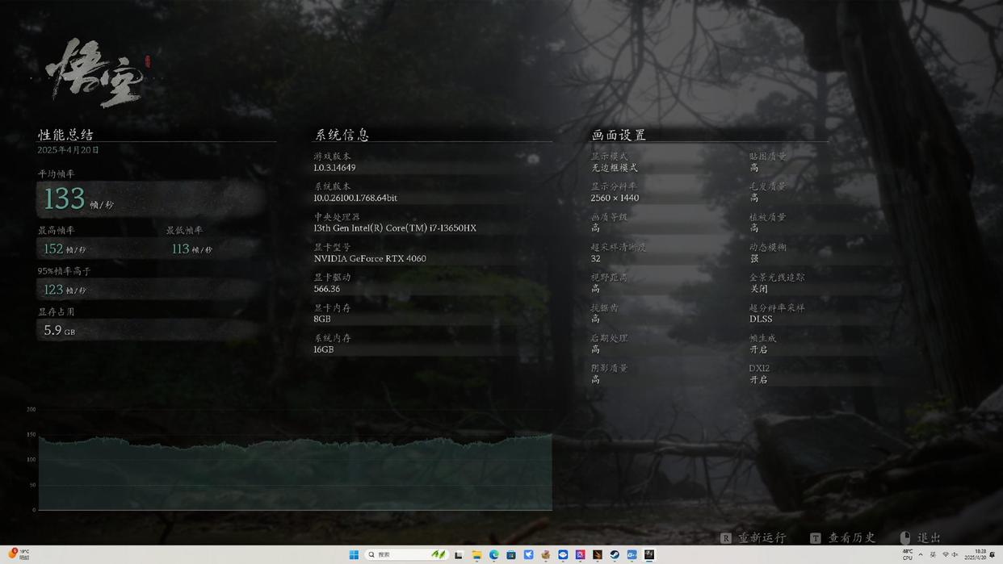
Task: Open the Windows Start menu
Action: 354,555
